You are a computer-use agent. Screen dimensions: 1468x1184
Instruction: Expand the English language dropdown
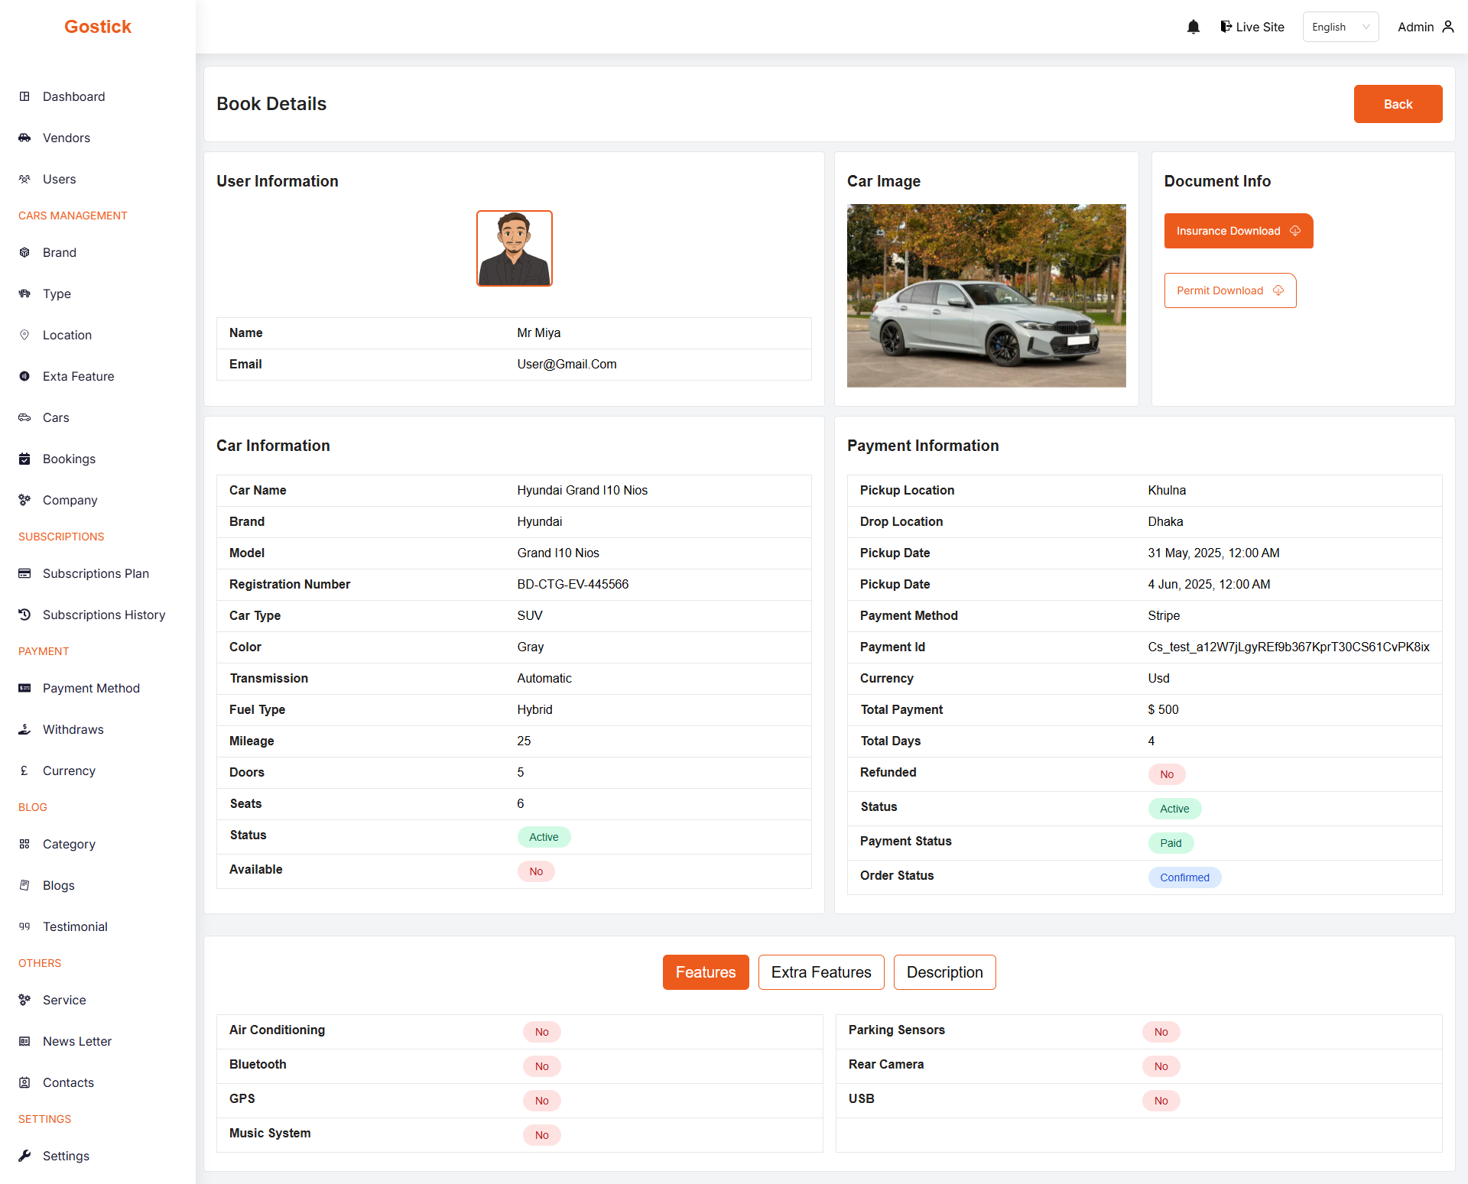click(x=1340, y=27)
